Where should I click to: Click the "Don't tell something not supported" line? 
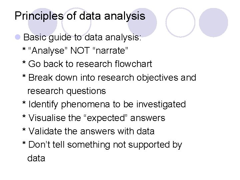(x=102, y=145)
